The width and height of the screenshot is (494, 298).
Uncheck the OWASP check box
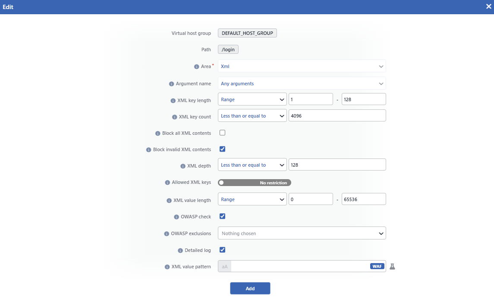[x=223, y=216]
